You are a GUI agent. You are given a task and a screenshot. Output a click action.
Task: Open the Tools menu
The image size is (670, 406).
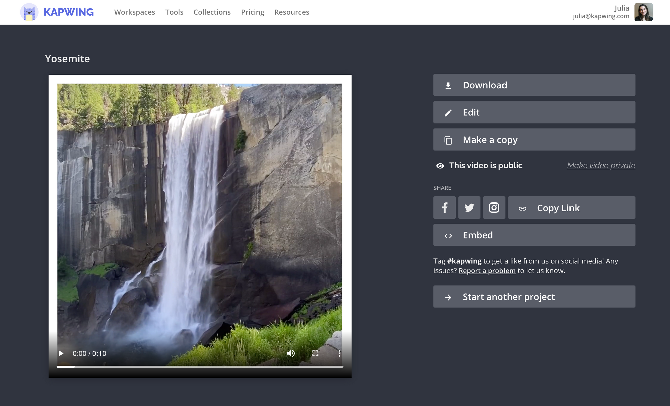[174, 12]
